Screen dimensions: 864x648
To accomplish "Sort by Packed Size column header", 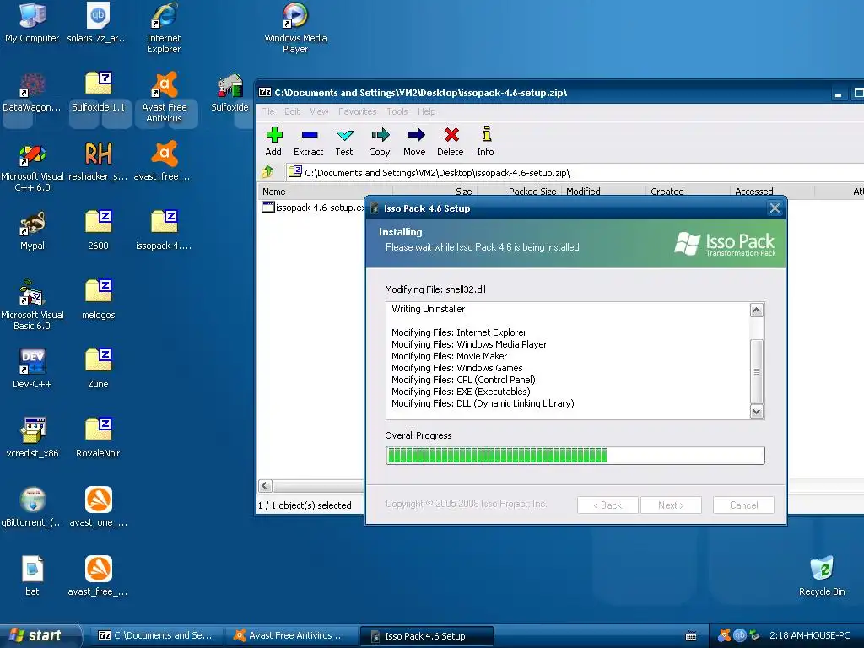I will pyautogui.click(x=519, y=192).
